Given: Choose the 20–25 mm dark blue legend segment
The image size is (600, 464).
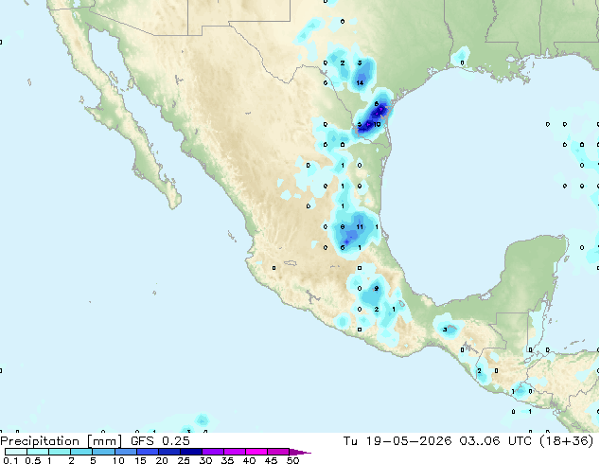Looking at the screenshot, I should click(168, 452).
